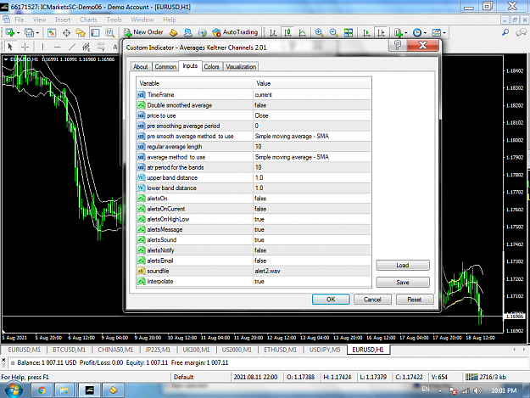Launch MetaEditor with the yellow book icon
This screenshot has height=398, width=530.
[x=173, y=33]
